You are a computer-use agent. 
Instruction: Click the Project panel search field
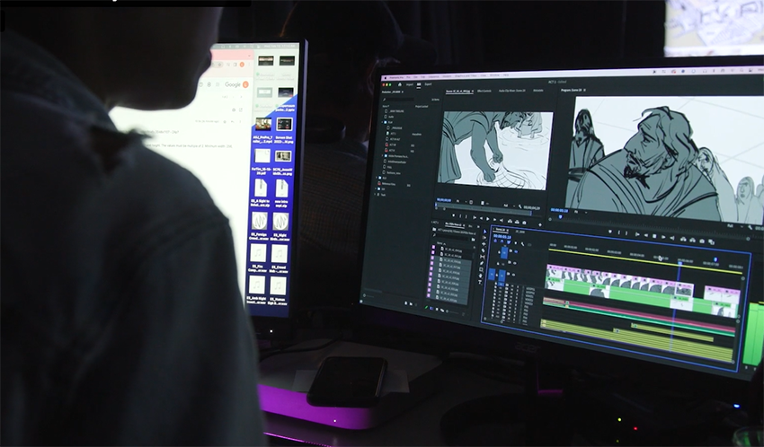399,100
